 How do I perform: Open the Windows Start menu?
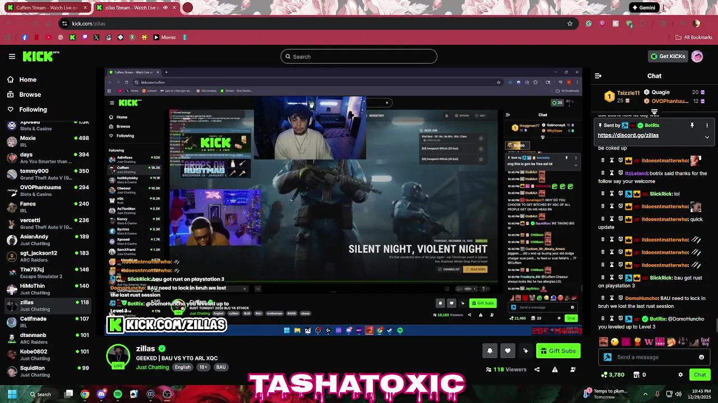[x=12, y=394]
